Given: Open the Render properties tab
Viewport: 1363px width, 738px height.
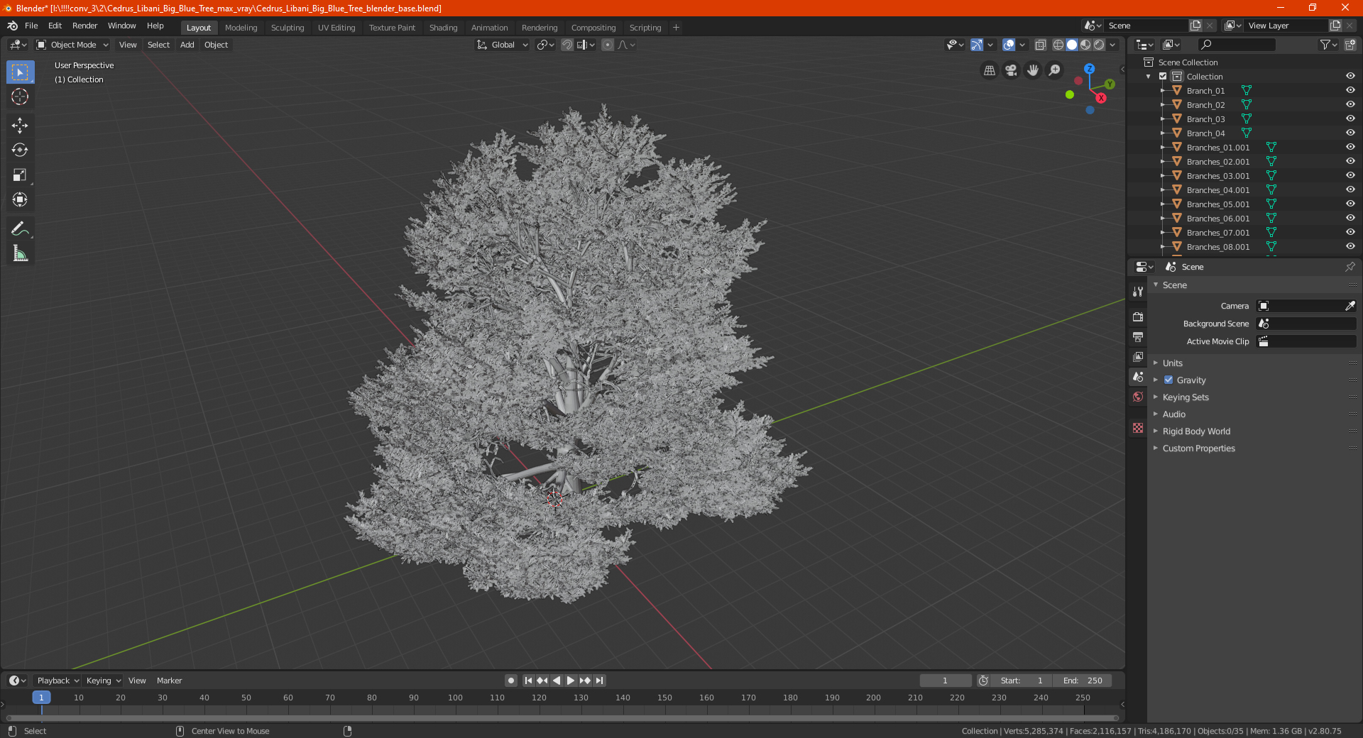Looking at the screenshot, I should coord(1138,317).
